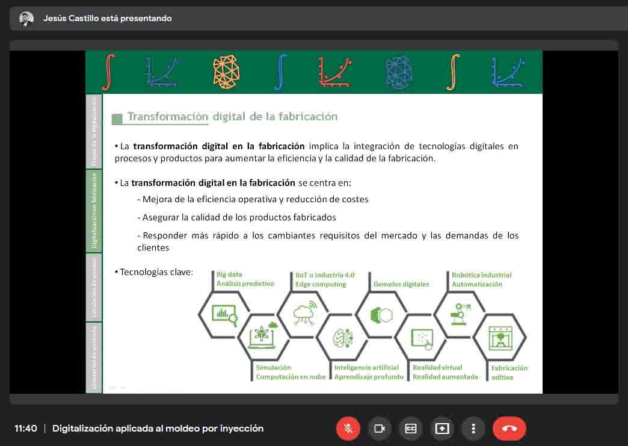
Task: Click 'Automatización' label
Action: 477,284
